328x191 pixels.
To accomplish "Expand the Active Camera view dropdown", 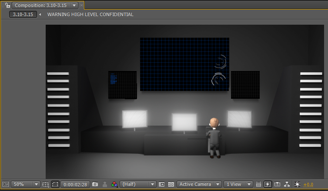I will 199,184.
